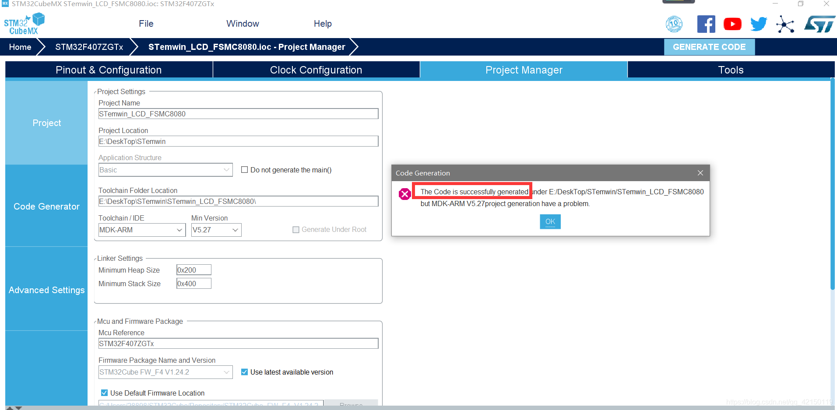The height and width of the screenshot is (410, 837).
Task: Open the Help menu
Action: tap(323, 24)
